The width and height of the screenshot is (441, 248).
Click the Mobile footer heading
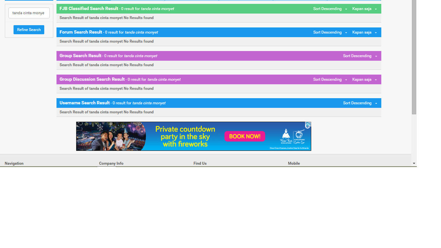(x=294, y=163)
